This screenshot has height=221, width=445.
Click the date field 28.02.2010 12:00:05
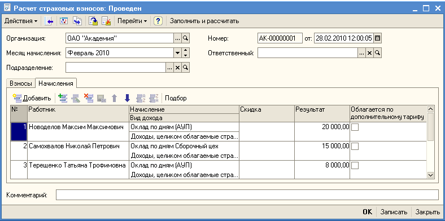(x=344, y=38)
